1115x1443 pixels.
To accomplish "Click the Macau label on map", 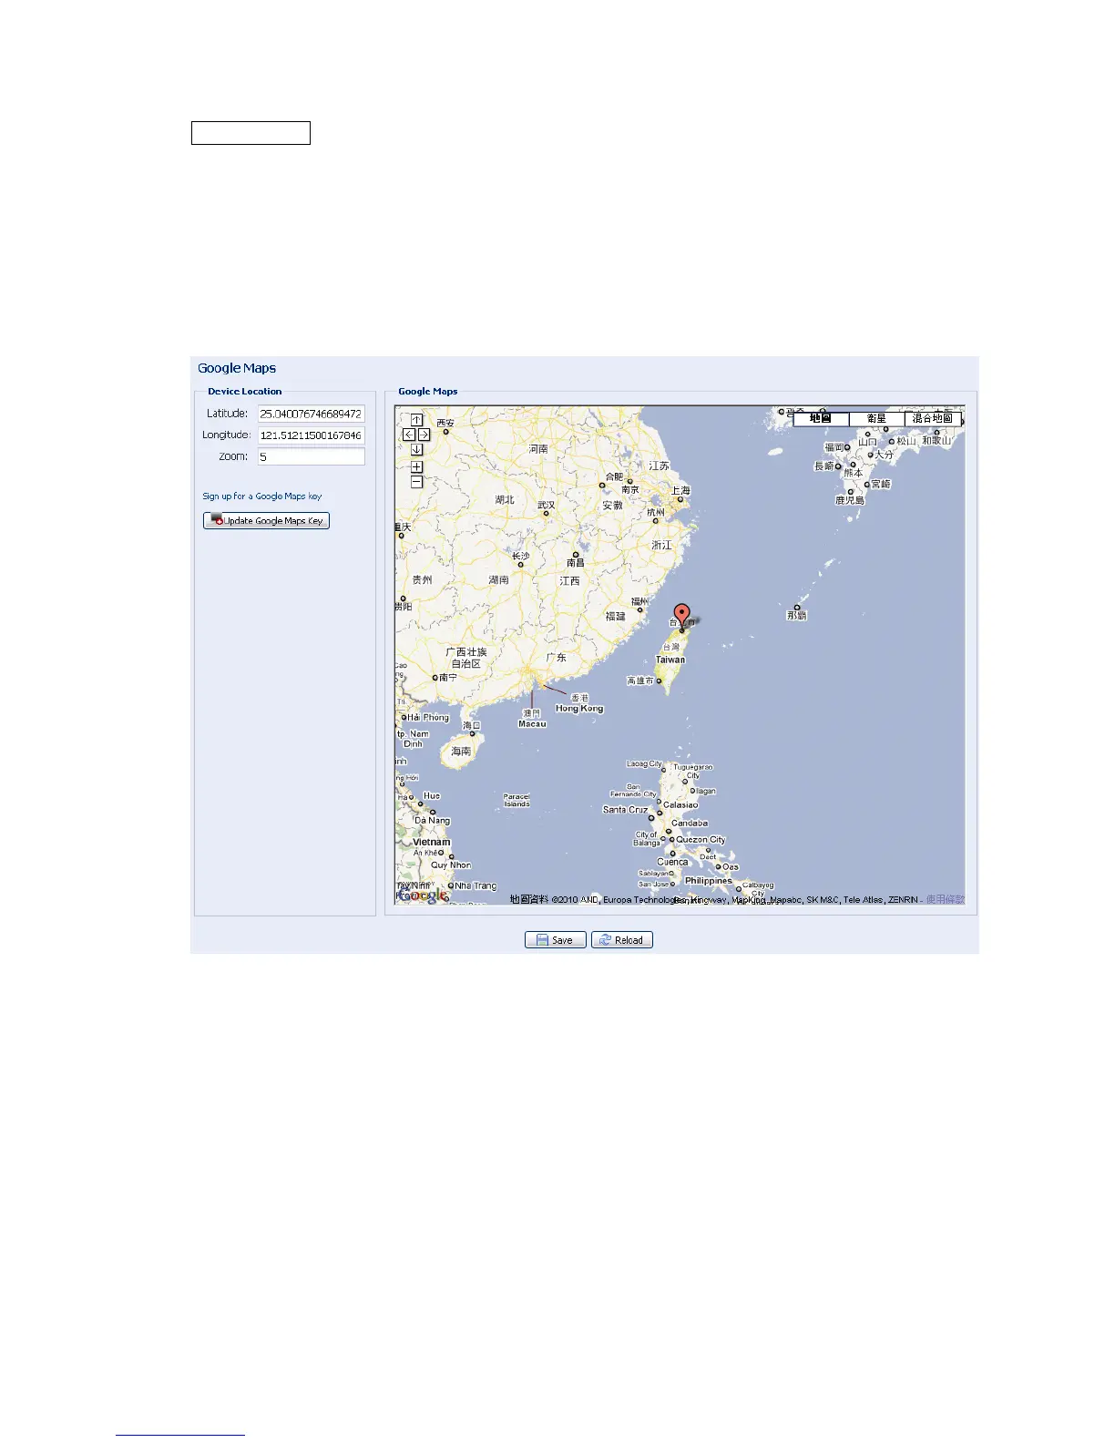I will point(532,724).
